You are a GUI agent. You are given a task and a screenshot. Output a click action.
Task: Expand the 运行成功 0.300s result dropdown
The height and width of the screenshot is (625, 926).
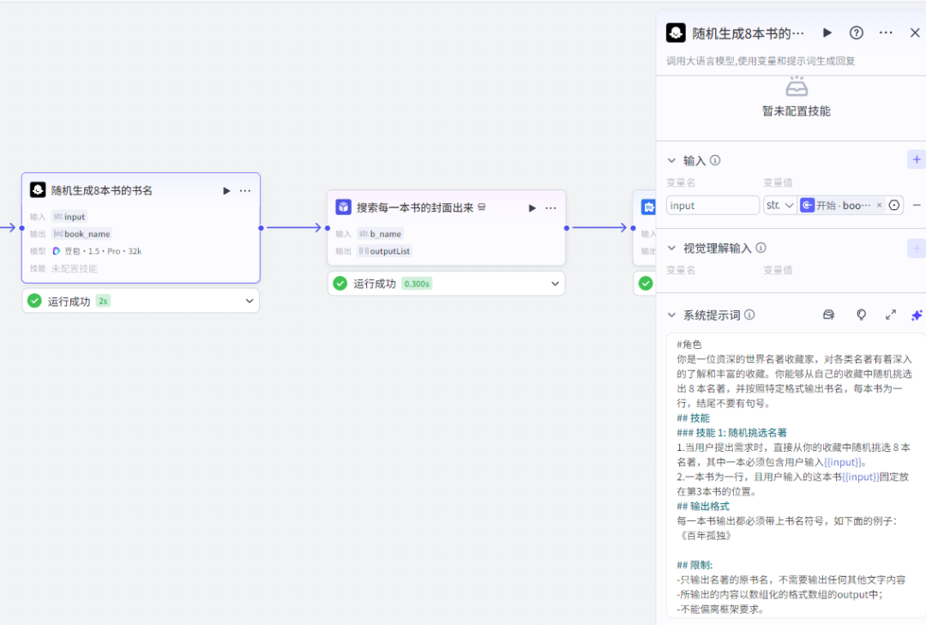tap(556, 283)
